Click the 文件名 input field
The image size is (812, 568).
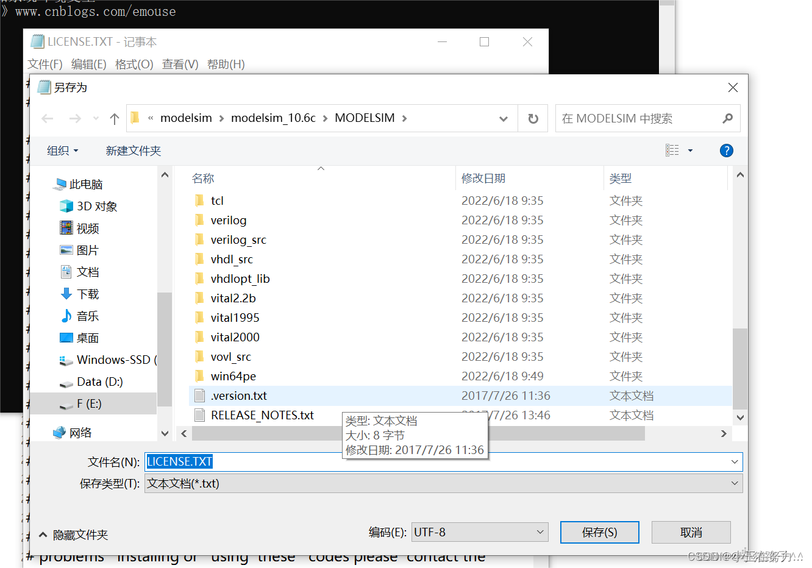pos(443,462)
